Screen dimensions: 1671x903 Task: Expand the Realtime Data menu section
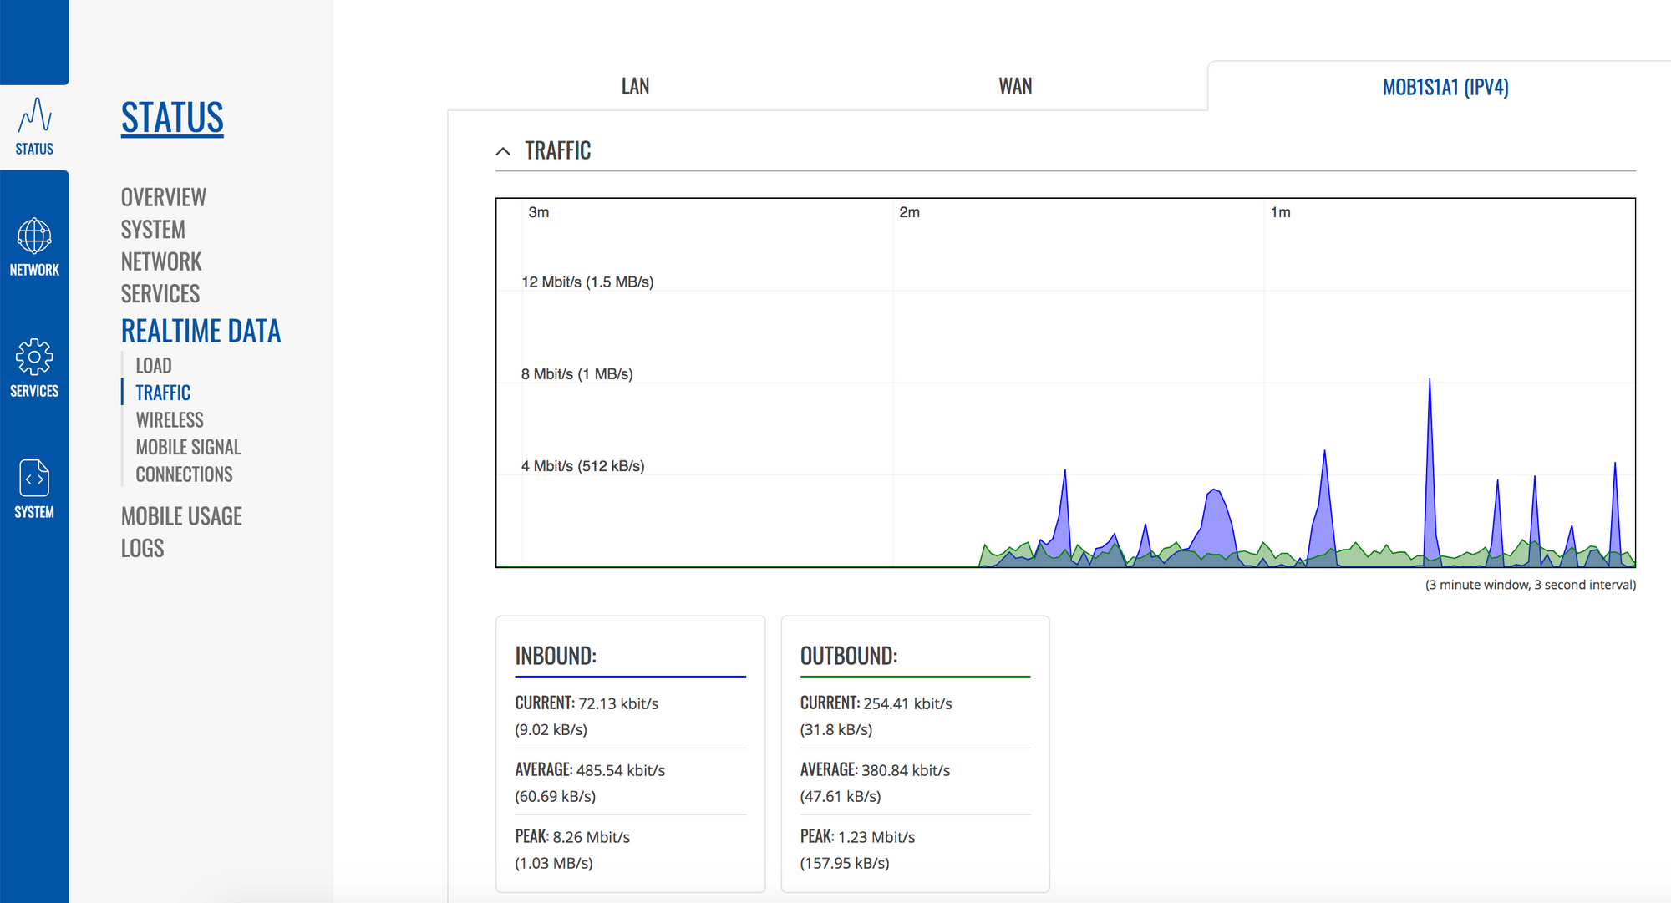pos(201,331)
